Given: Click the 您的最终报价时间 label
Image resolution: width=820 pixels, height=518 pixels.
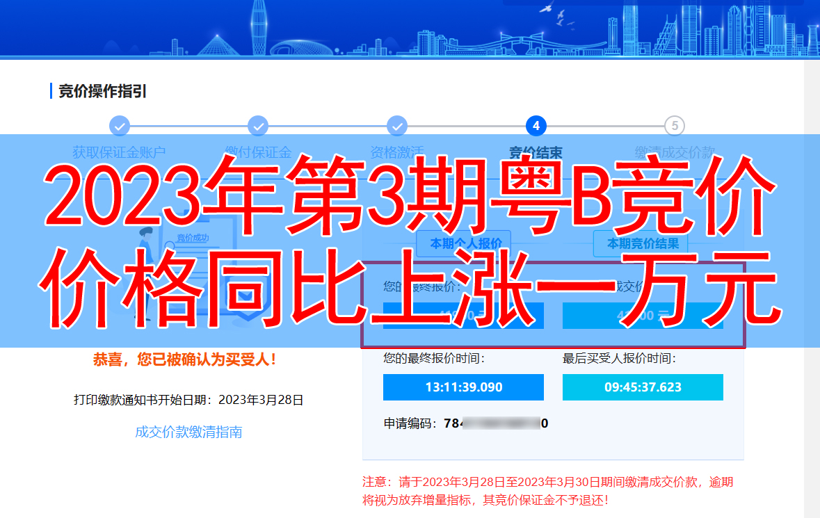Looking at the screenshot, I should point(434,358).
